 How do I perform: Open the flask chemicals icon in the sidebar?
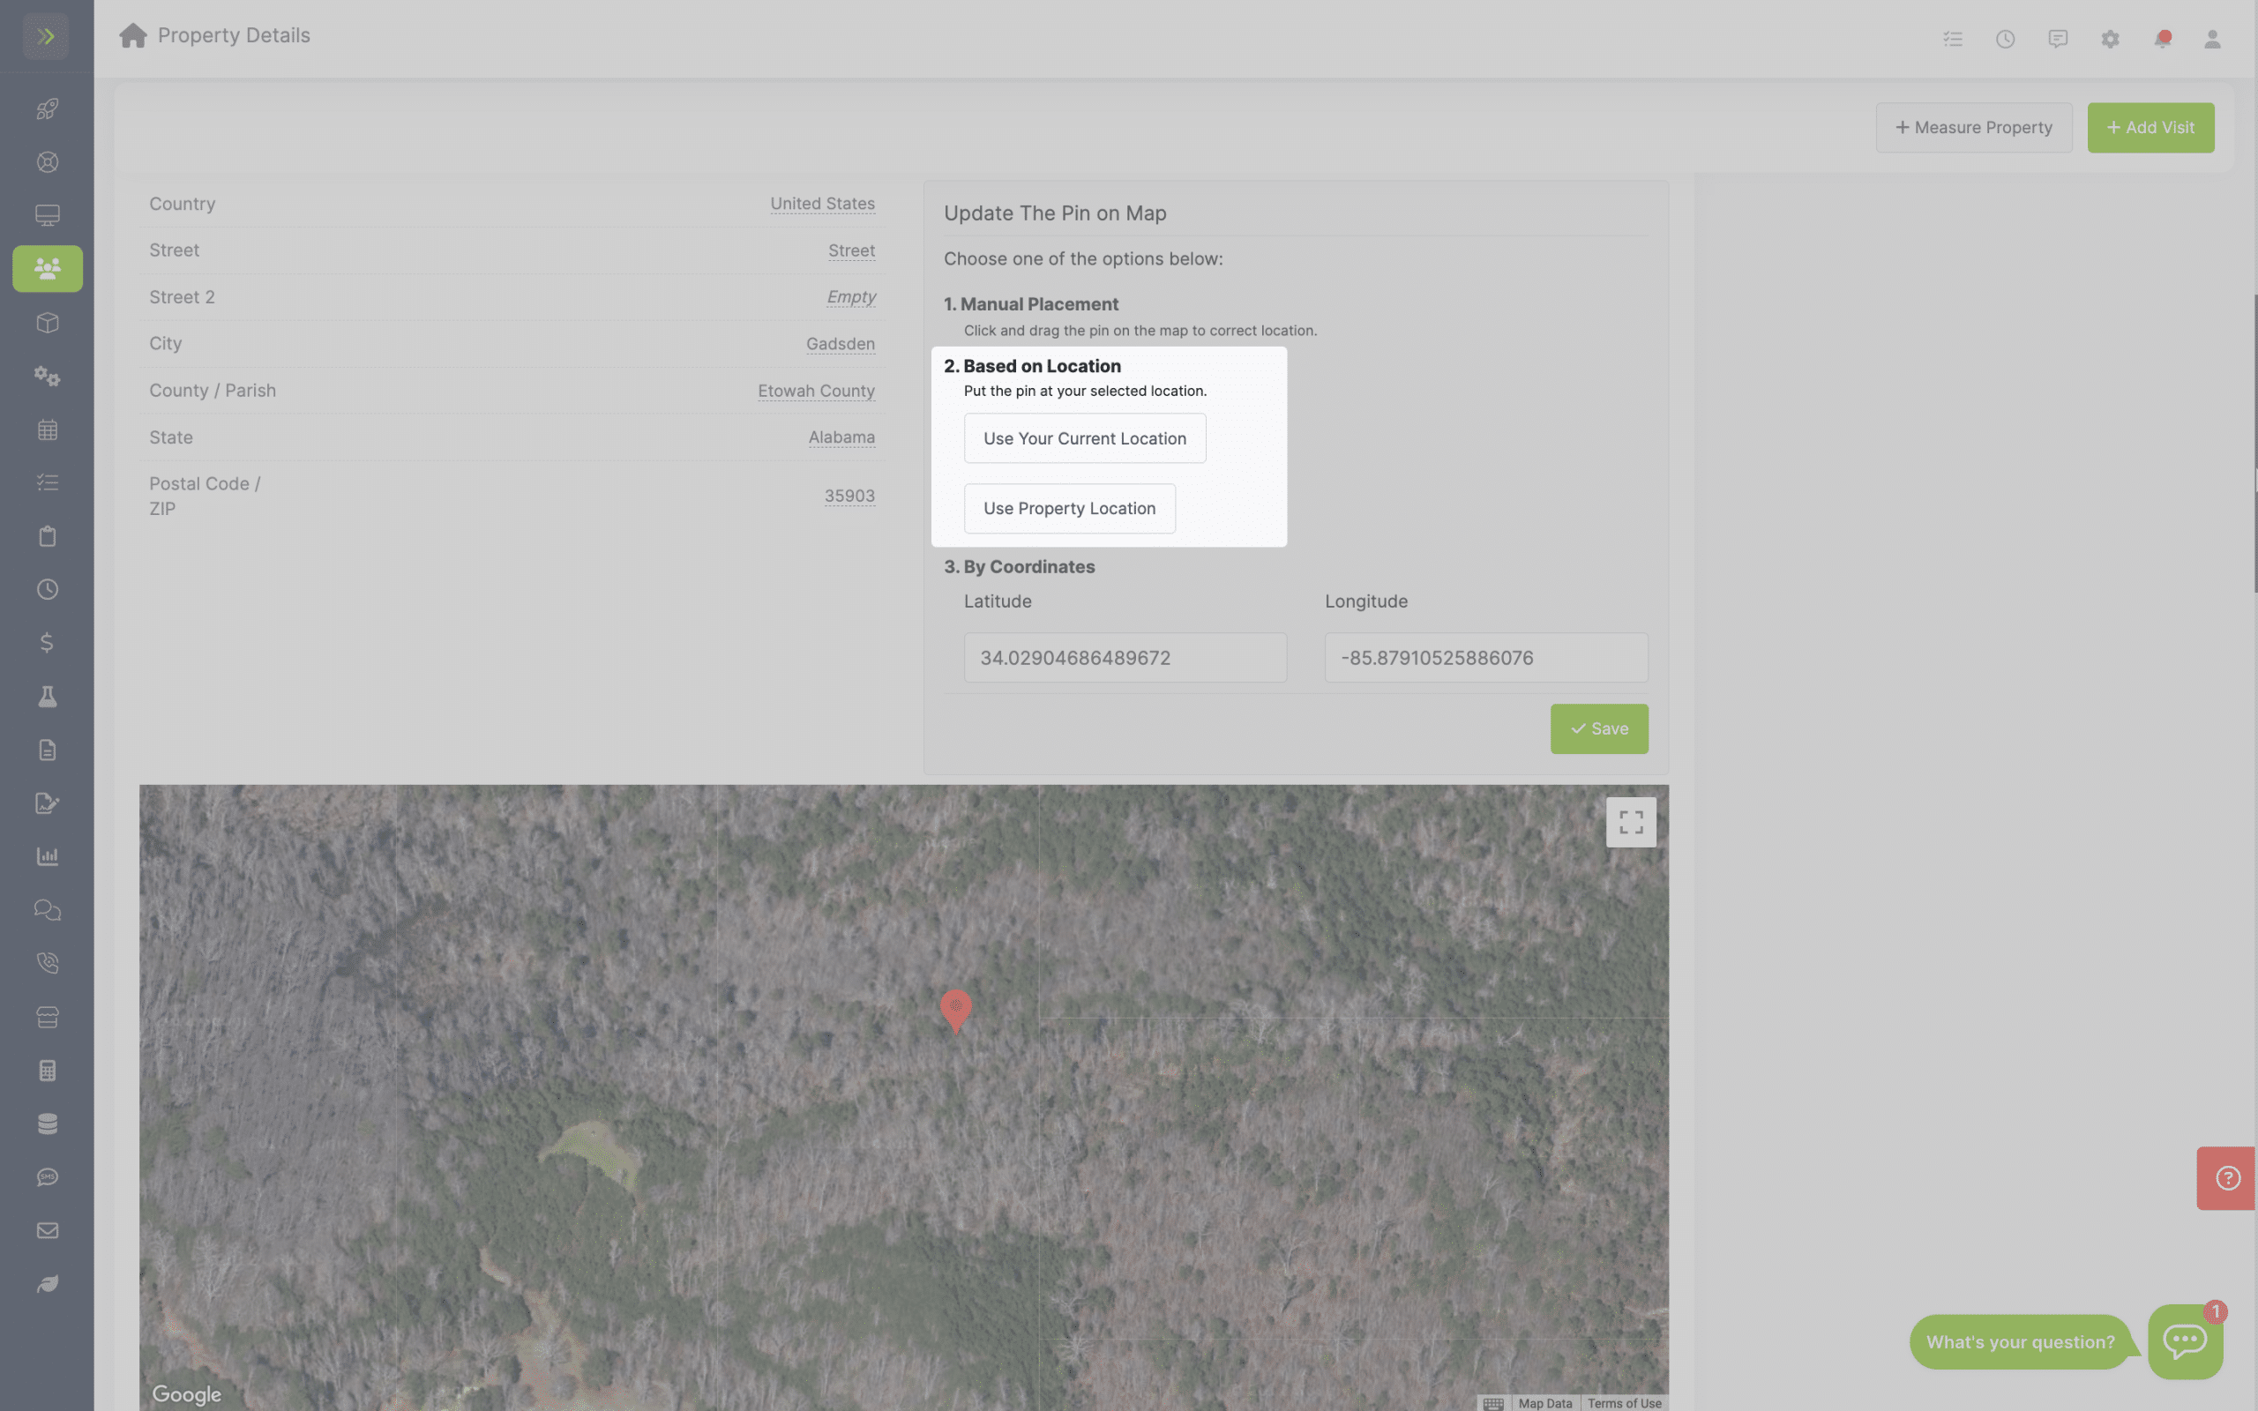[x=48, y=696]
